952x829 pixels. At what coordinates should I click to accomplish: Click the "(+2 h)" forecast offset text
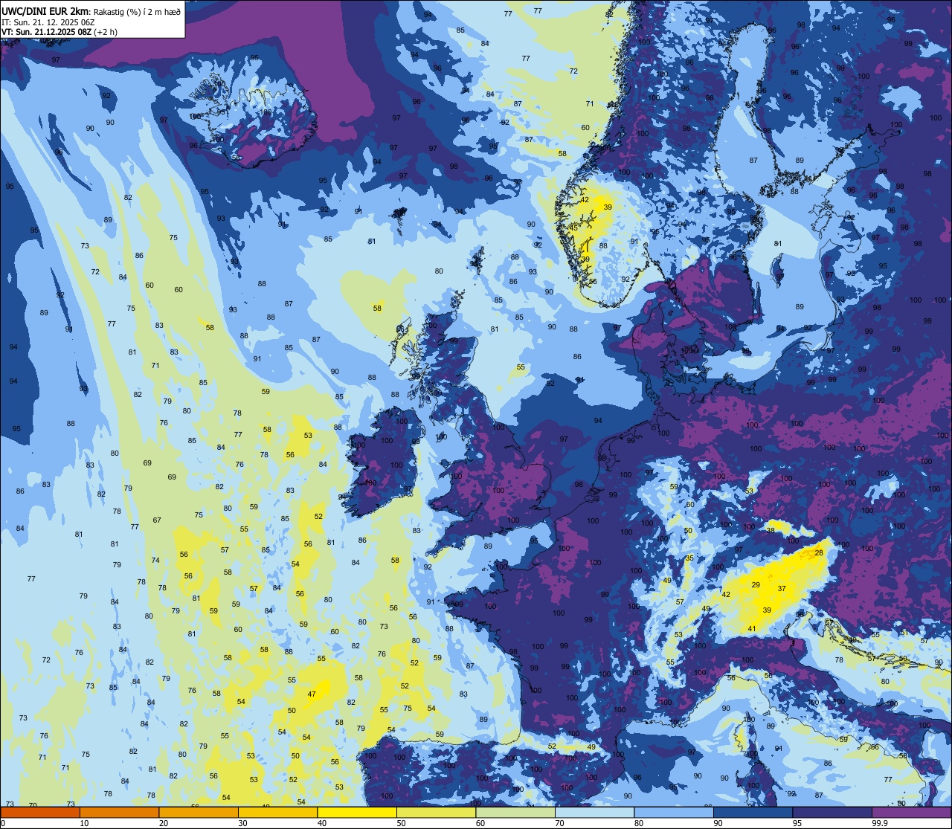pyautogui.click(x=106, y=32)
